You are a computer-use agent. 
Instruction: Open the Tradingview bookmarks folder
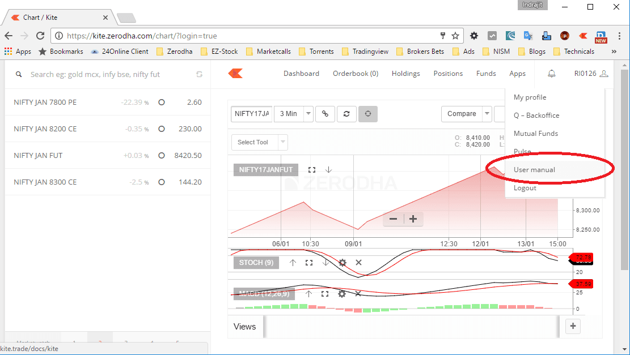365,52
